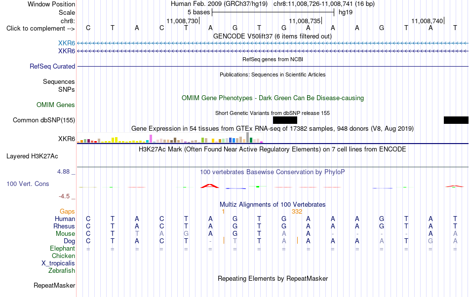Viewport: 469px width, 297px height.
Task: Open RefSeq Curated track label
Action: (x=52, y=66)
